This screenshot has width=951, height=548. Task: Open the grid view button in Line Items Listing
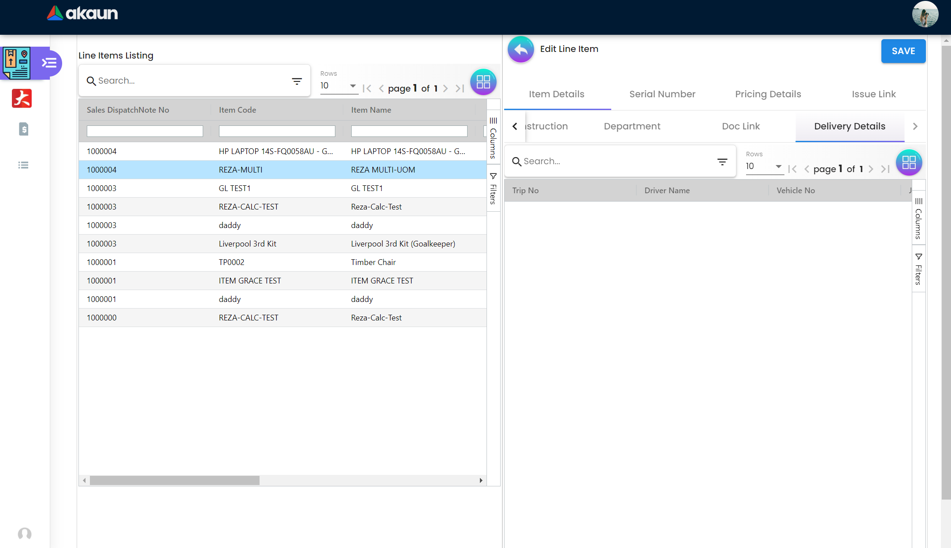pos(483,82)
